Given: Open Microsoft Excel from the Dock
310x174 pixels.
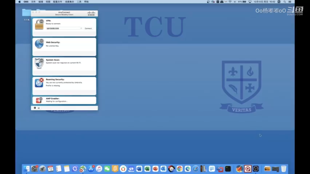Looking at the screenshot, I should pyautogui.click(x=147, y=169).
